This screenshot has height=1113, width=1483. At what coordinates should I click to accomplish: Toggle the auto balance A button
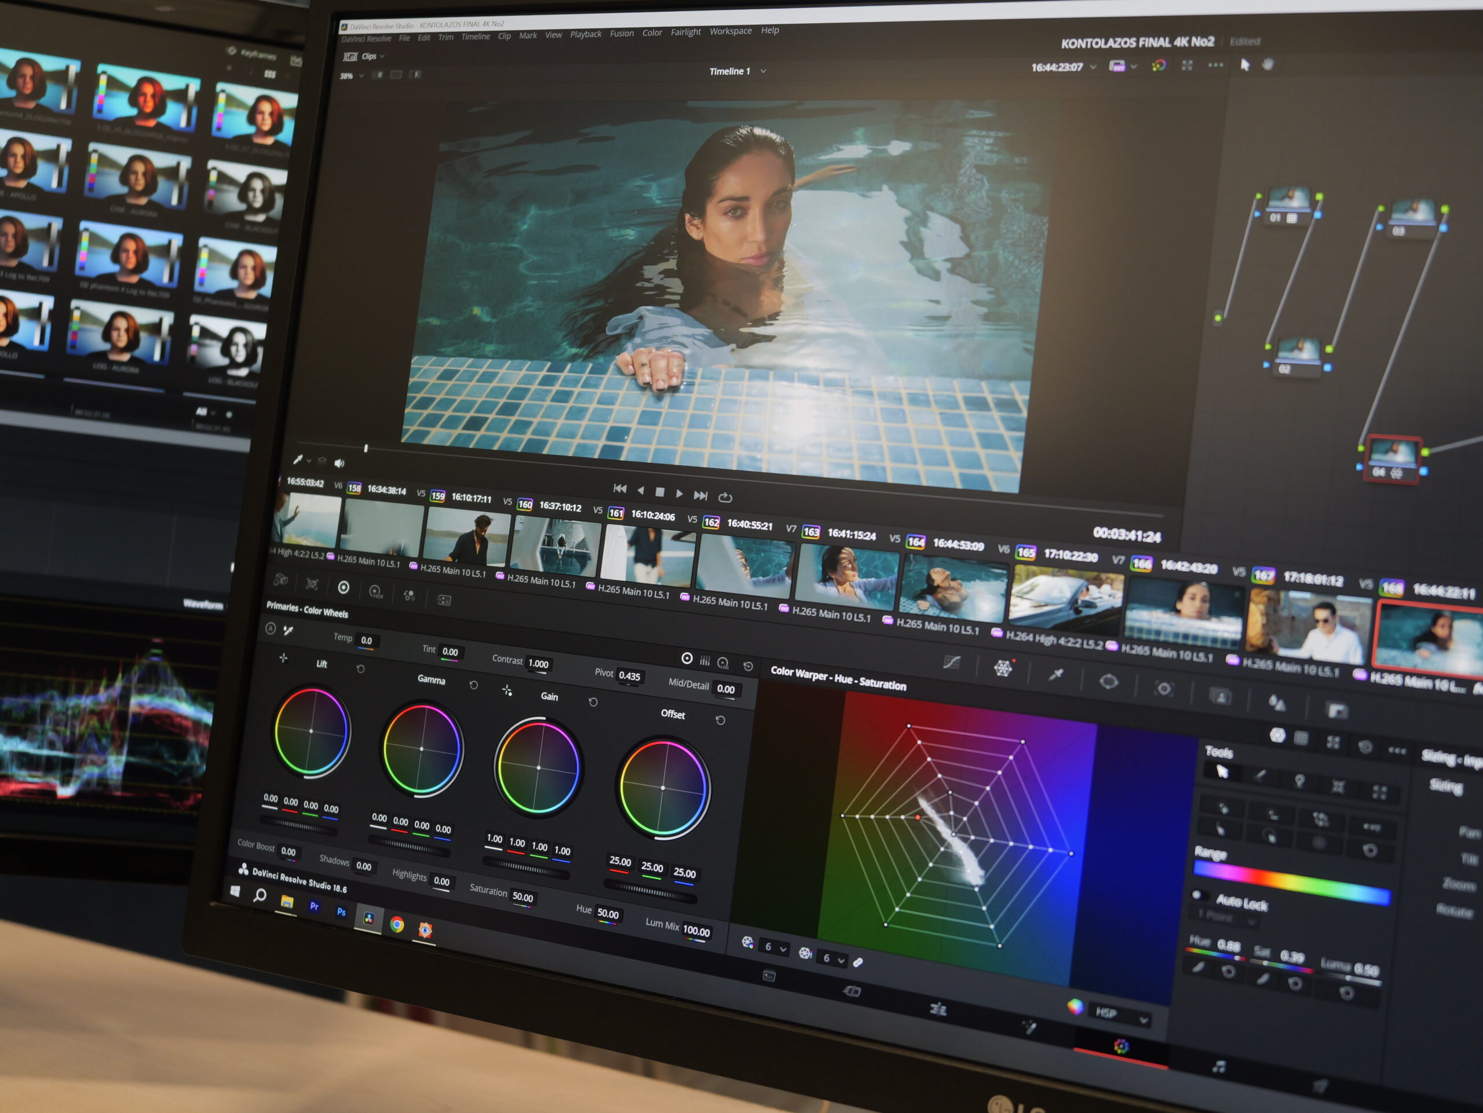click(x=271, y=628)
